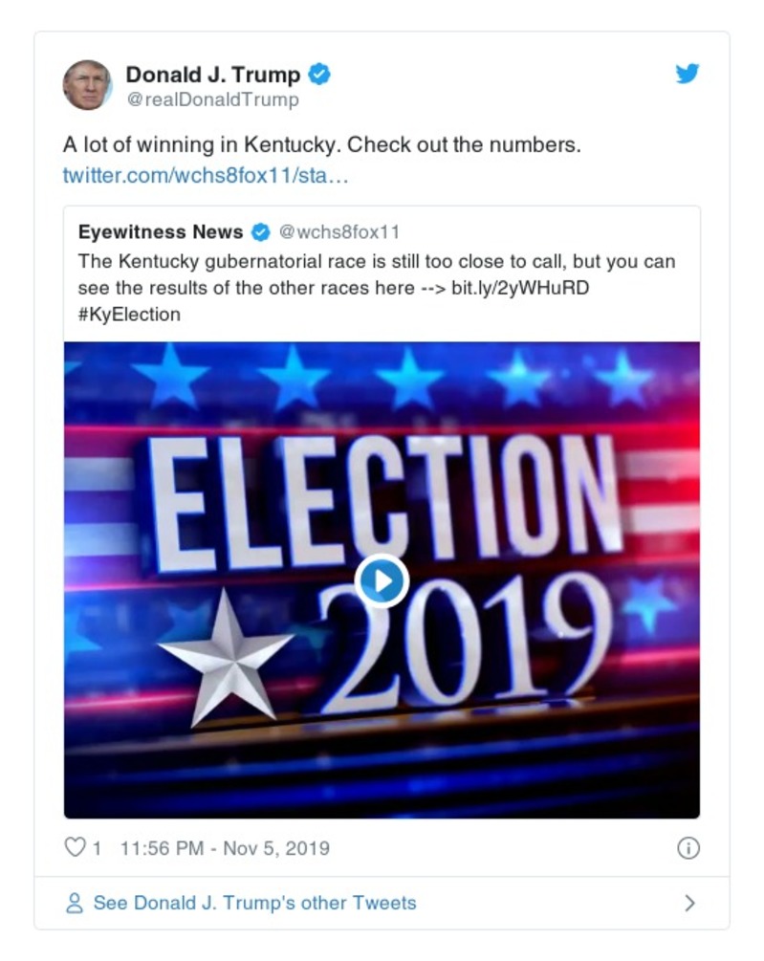Click the Twitter bird logo

point(688,74)
